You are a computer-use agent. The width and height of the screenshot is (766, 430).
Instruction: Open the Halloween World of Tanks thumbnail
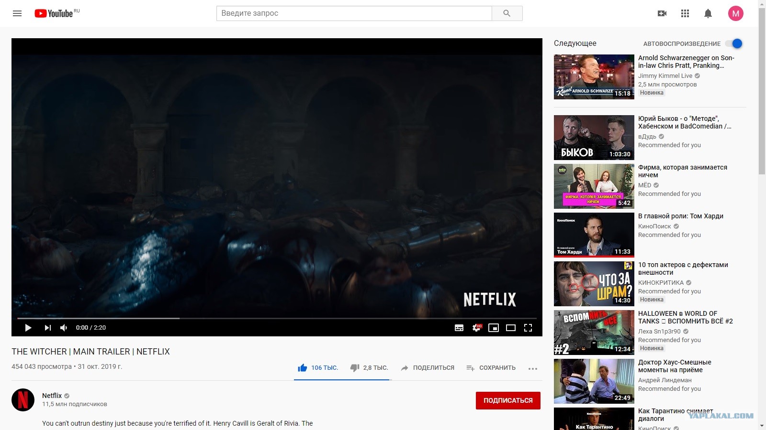(x=594, y=333)
